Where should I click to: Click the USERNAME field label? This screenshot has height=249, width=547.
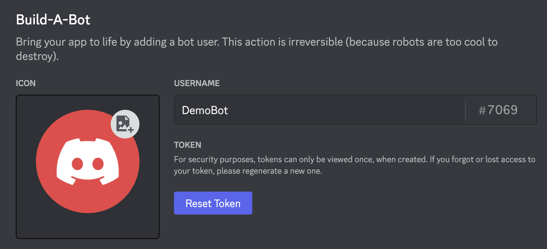(197, 83)
